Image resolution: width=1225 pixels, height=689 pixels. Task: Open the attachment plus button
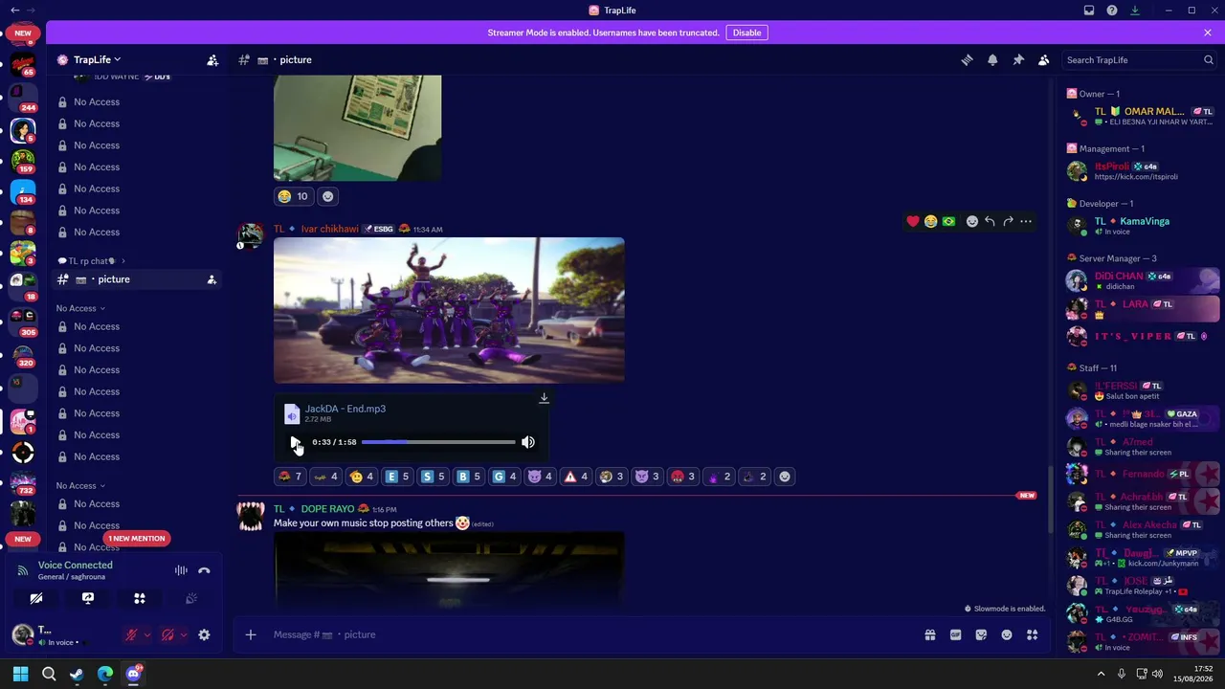(x=251, y=634)
